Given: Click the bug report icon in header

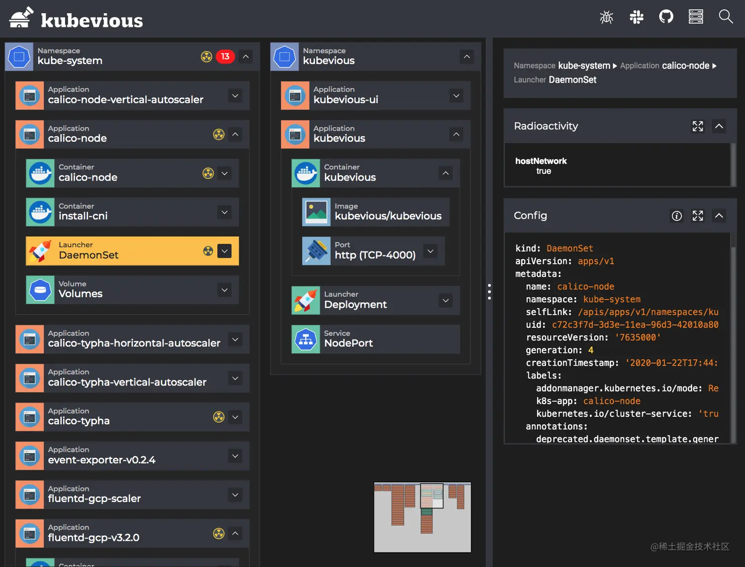Looking at the screenshot, I should coord(607,17).
